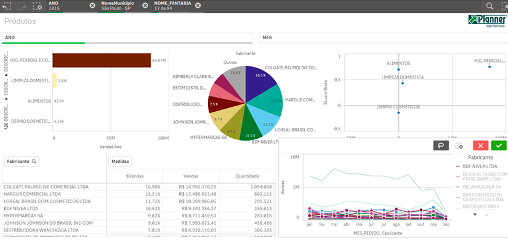The height and width of the screenshot is (245, 508).
Task: Click the Planner Sistemas logo
Action: pos(487,21)
